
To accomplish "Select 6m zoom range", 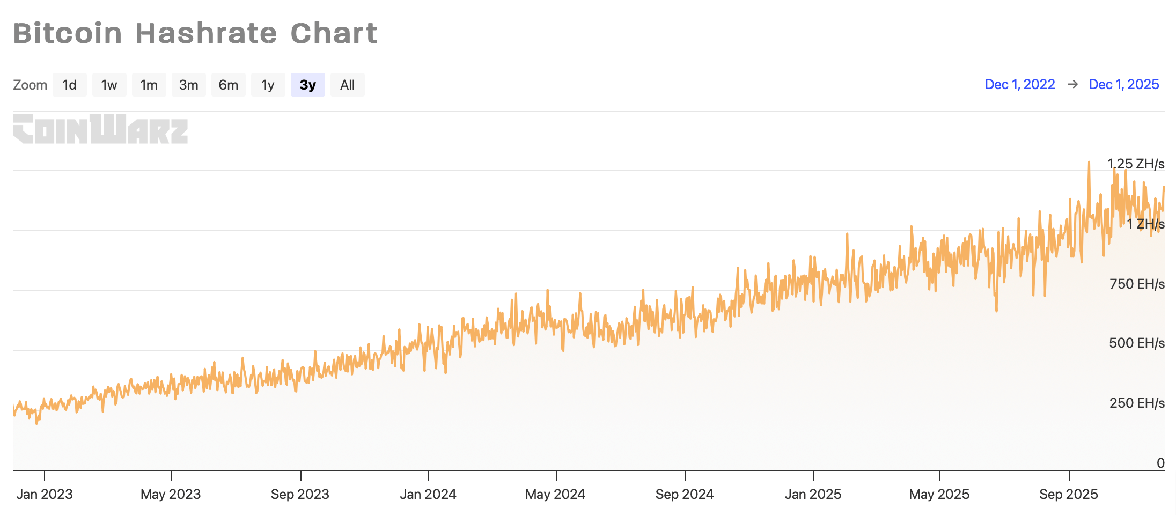I will (x=228, y=85).
